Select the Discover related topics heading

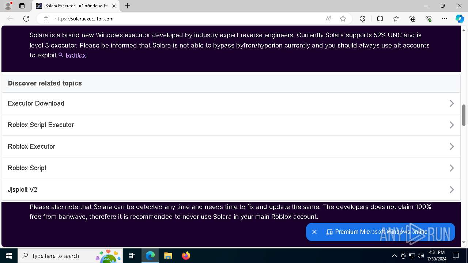pyautogui.click(x=45, y=83)
